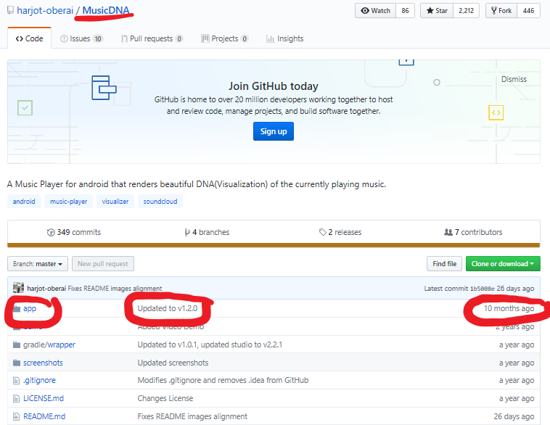Click the README.md file icon
Viewport: 550px width, 425px height.
[x=16, y=416]
